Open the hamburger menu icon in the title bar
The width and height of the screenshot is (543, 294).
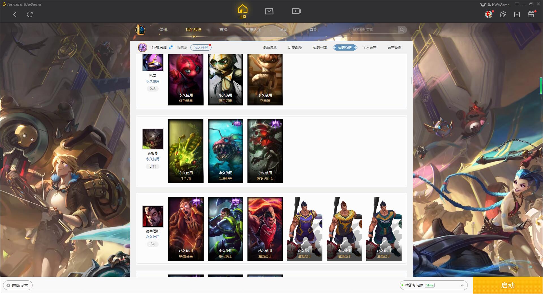pos(517,4)
